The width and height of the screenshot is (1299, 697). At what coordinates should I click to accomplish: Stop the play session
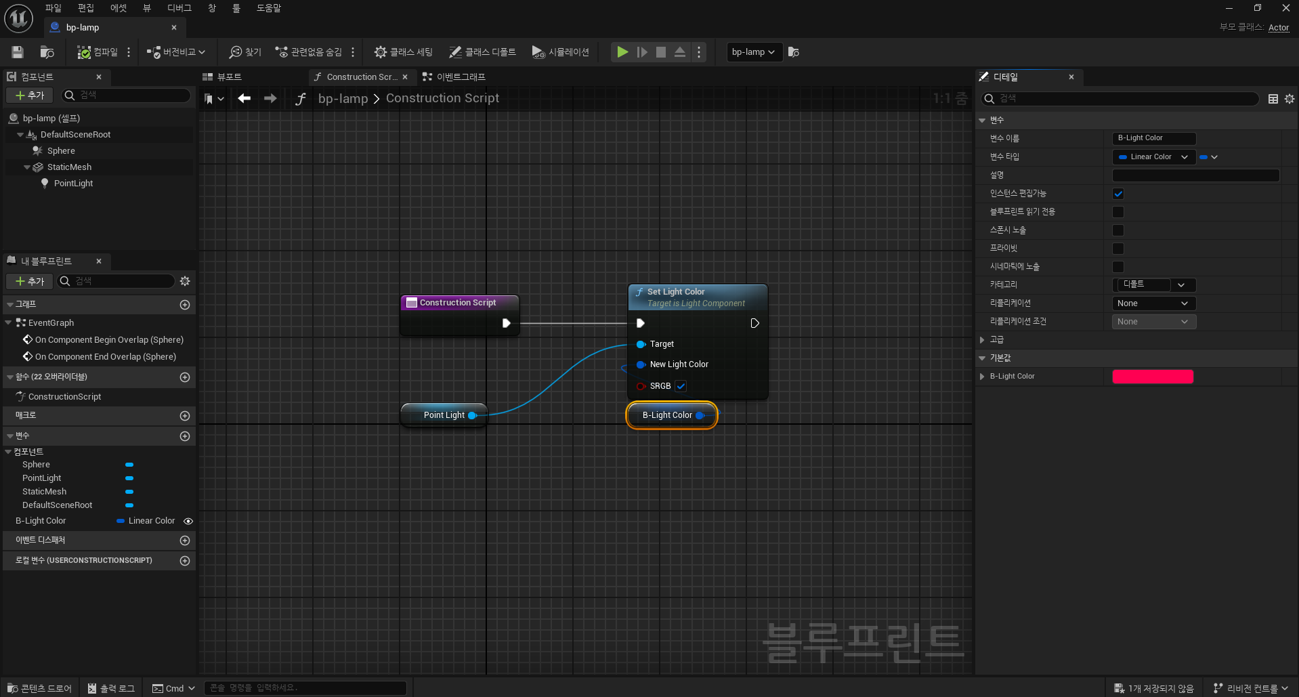pos(661,52)
